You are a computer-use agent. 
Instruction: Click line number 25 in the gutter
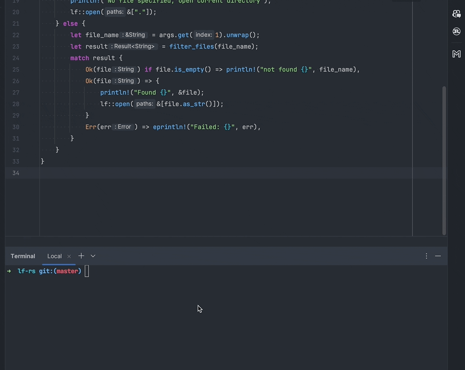tap(16, 69)
